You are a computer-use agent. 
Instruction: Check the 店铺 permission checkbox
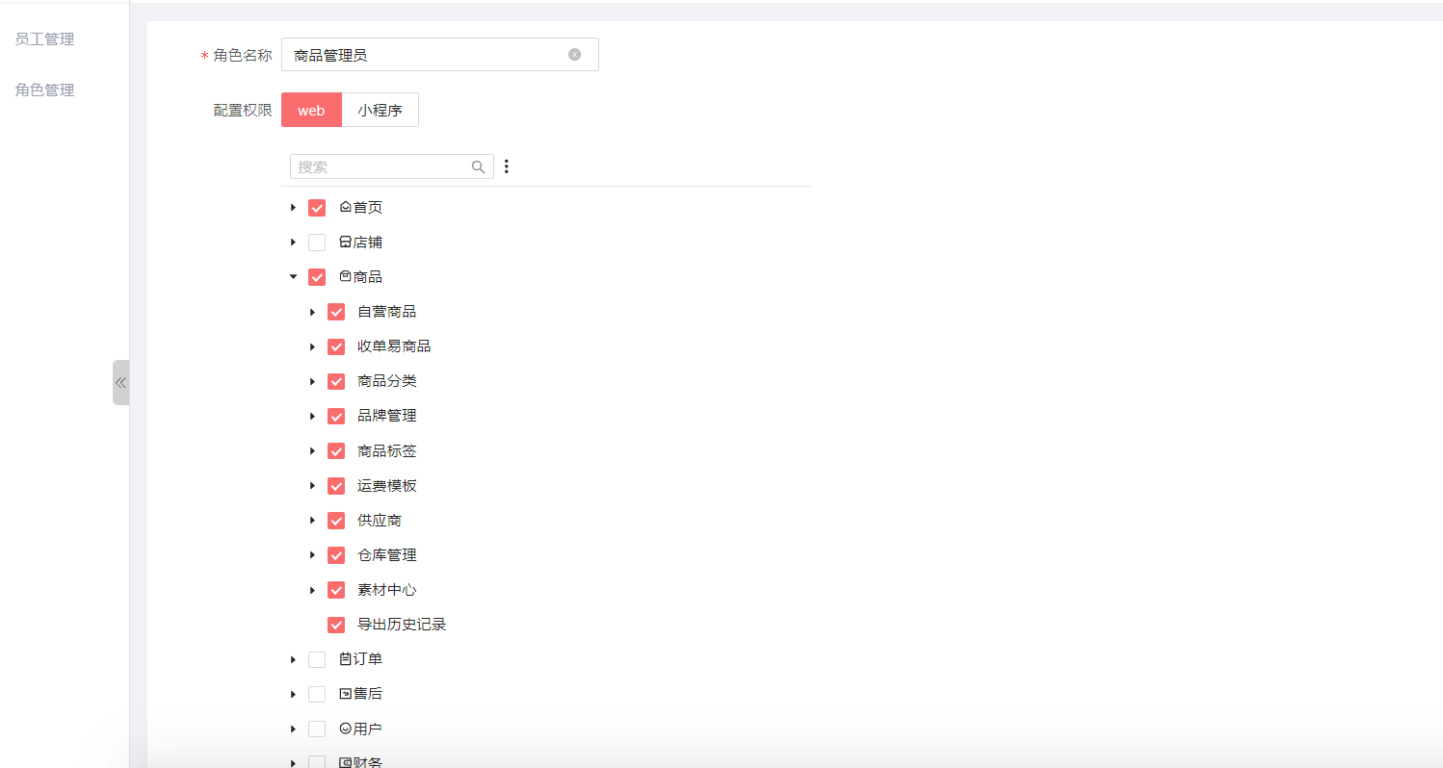coord(317,243)
